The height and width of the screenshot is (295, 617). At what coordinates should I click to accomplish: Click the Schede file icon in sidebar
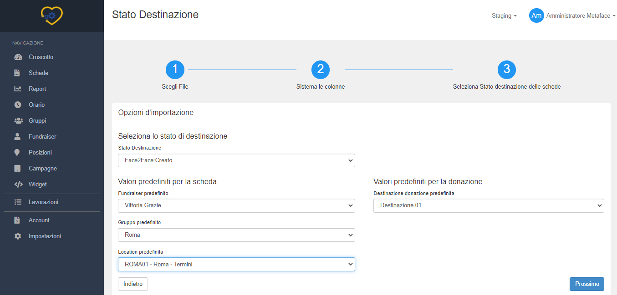click(18, 73)
